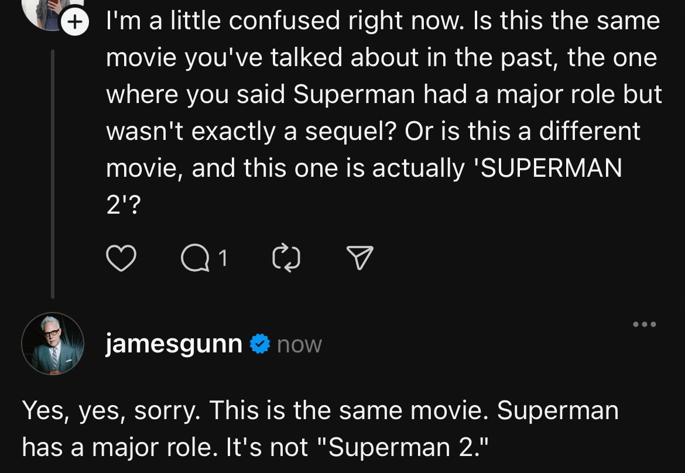
Task: Click the blue verified badge beside jamesgunn
Action: coord(258,344)
